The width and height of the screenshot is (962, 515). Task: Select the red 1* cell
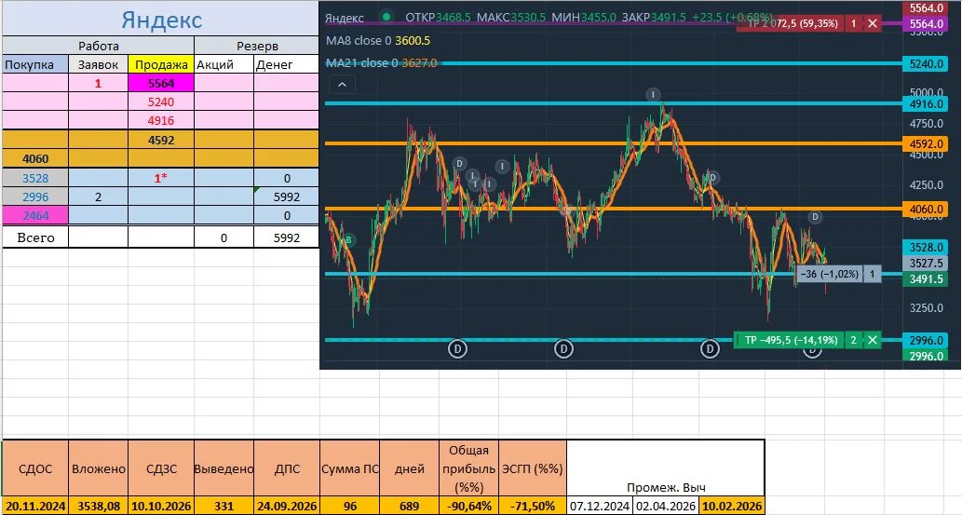tap(161, 178)
